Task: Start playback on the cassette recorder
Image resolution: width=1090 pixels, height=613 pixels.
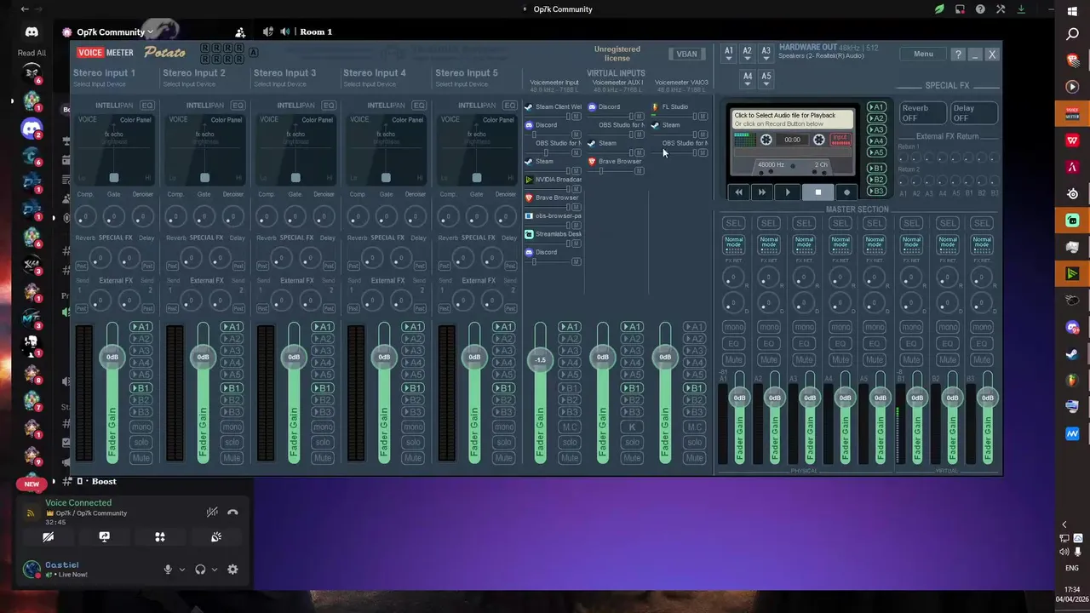Action: [x=788, y=192]
